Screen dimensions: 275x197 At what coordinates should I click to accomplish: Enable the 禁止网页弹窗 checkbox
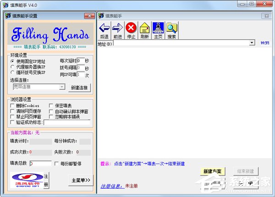[x=12, y=116]
